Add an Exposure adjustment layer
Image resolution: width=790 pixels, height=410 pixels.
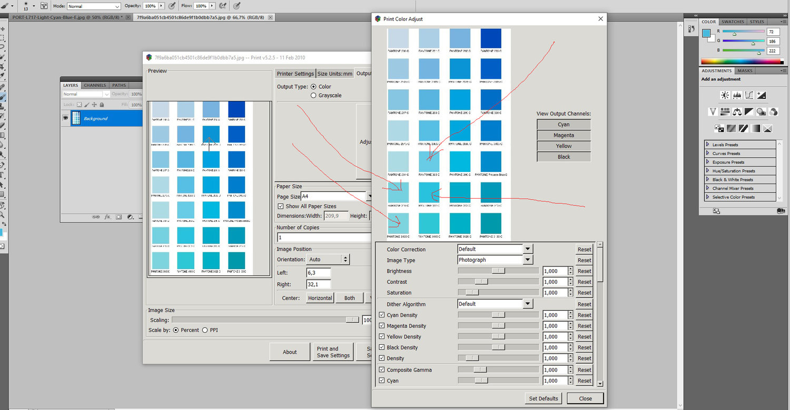click(761, 95)
